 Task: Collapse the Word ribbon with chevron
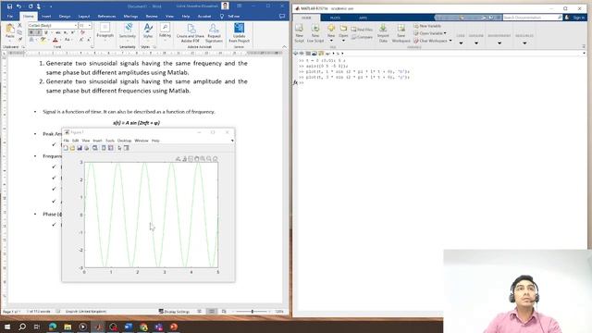[x=284, y=47]
